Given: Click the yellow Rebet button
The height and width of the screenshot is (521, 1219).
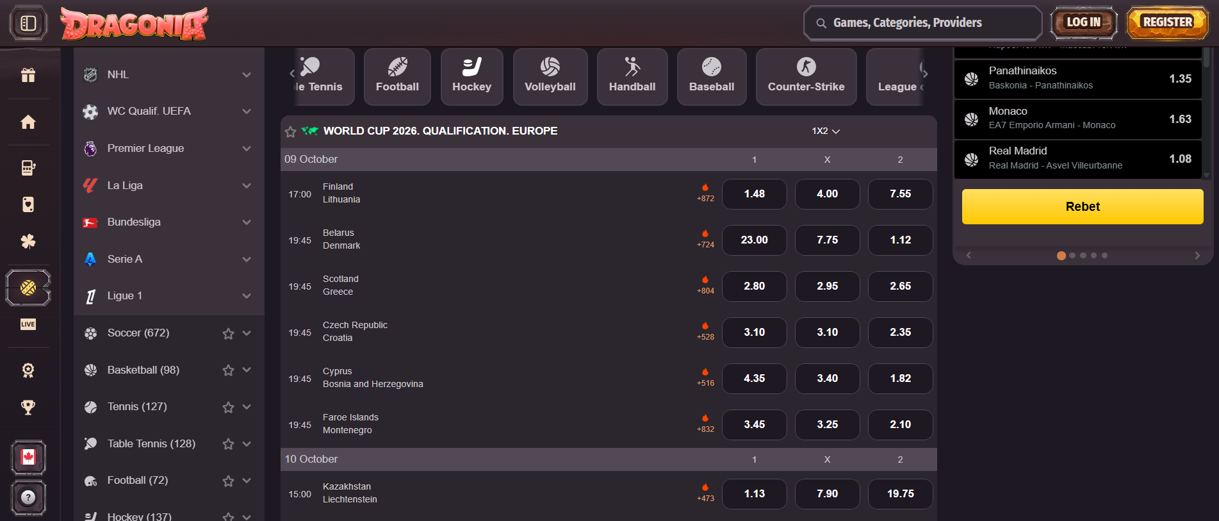Looking at the screenshot, I should point(1083,206).
